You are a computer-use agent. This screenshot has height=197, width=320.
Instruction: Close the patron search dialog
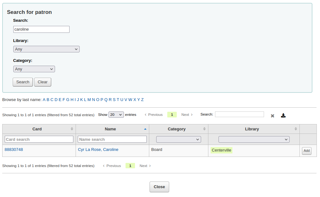(159, 187)
